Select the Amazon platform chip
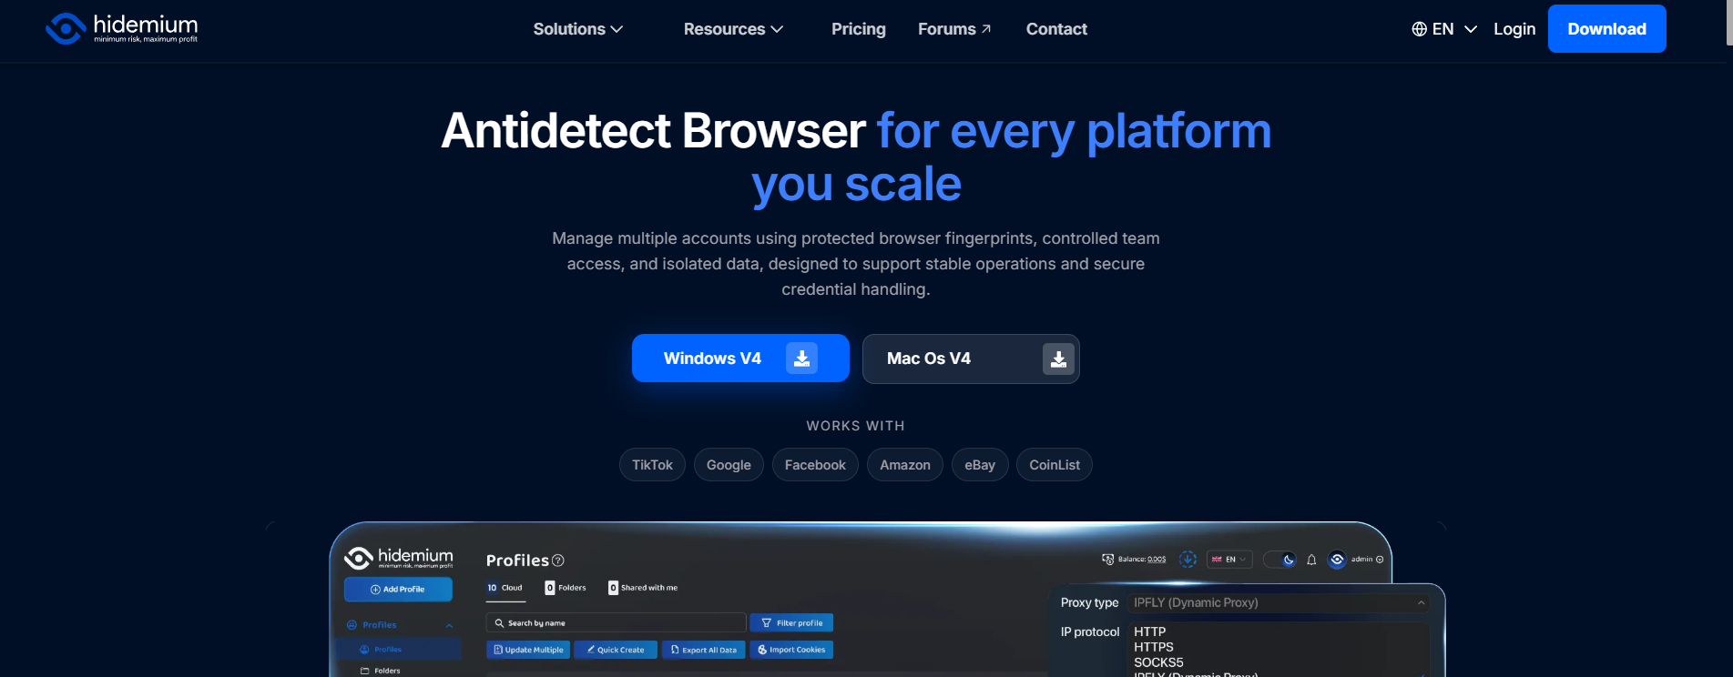The width and height of the screenshot is (1733, 677). (x=905, y=465)
